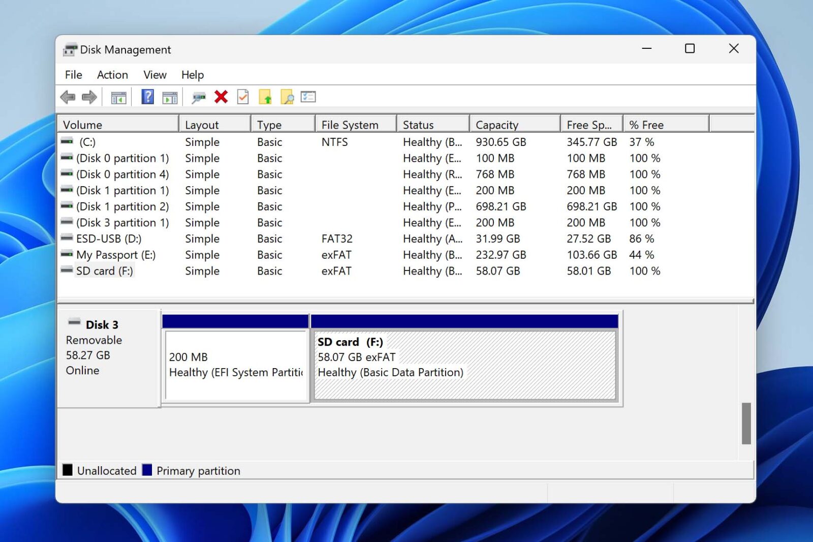Screen dimensions: 813x542
Task: Click the black Unallocated legend swatch
Action: (x=68, y=470)
